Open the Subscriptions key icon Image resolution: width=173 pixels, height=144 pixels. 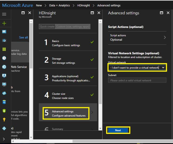coord(4,120)
